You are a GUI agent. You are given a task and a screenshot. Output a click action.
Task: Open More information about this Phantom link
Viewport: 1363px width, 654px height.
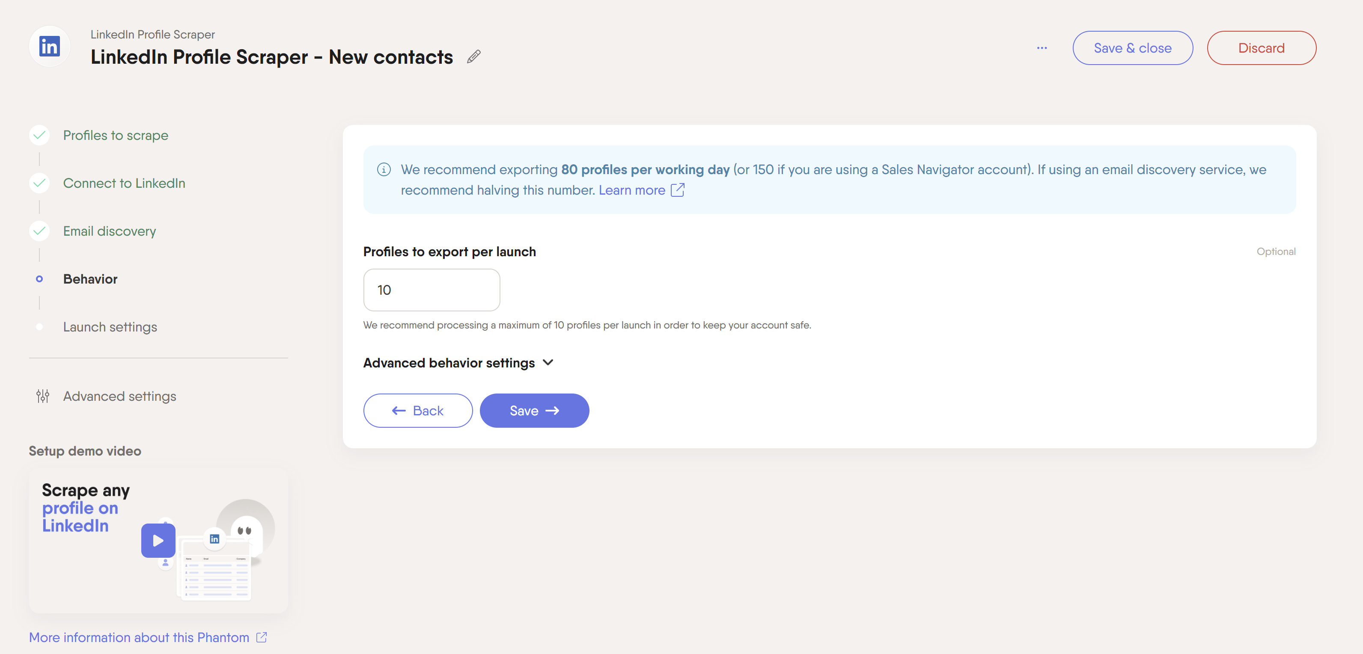[x=139, y=637]
